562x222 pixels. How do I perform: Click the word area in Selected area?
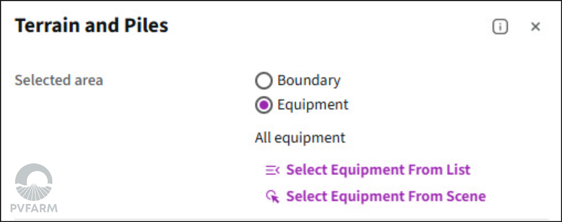point(89,80)
